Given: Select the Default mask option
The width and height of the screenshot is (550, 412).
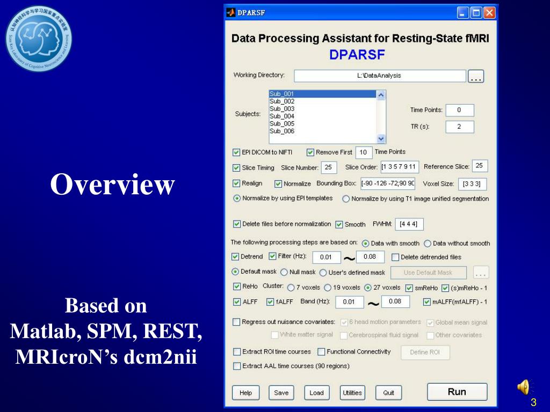Looking at the screenshot, I should point(235,271).
